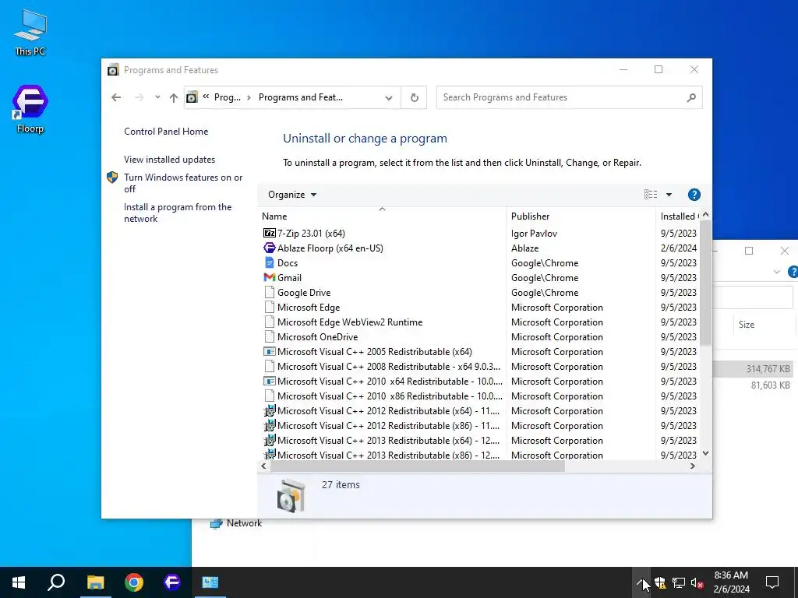Click the scroll right arrow
The height and width of the screenshot is (598, 798).
(693, 466)
